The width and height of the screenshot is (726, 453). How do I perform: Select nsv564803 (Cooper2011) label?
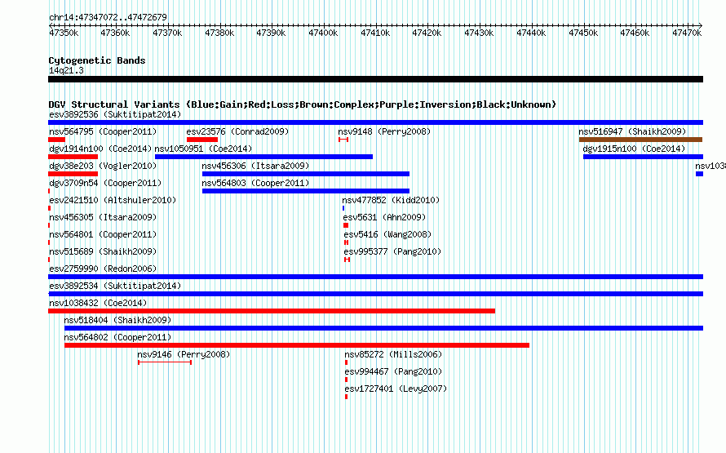(255, 183)
